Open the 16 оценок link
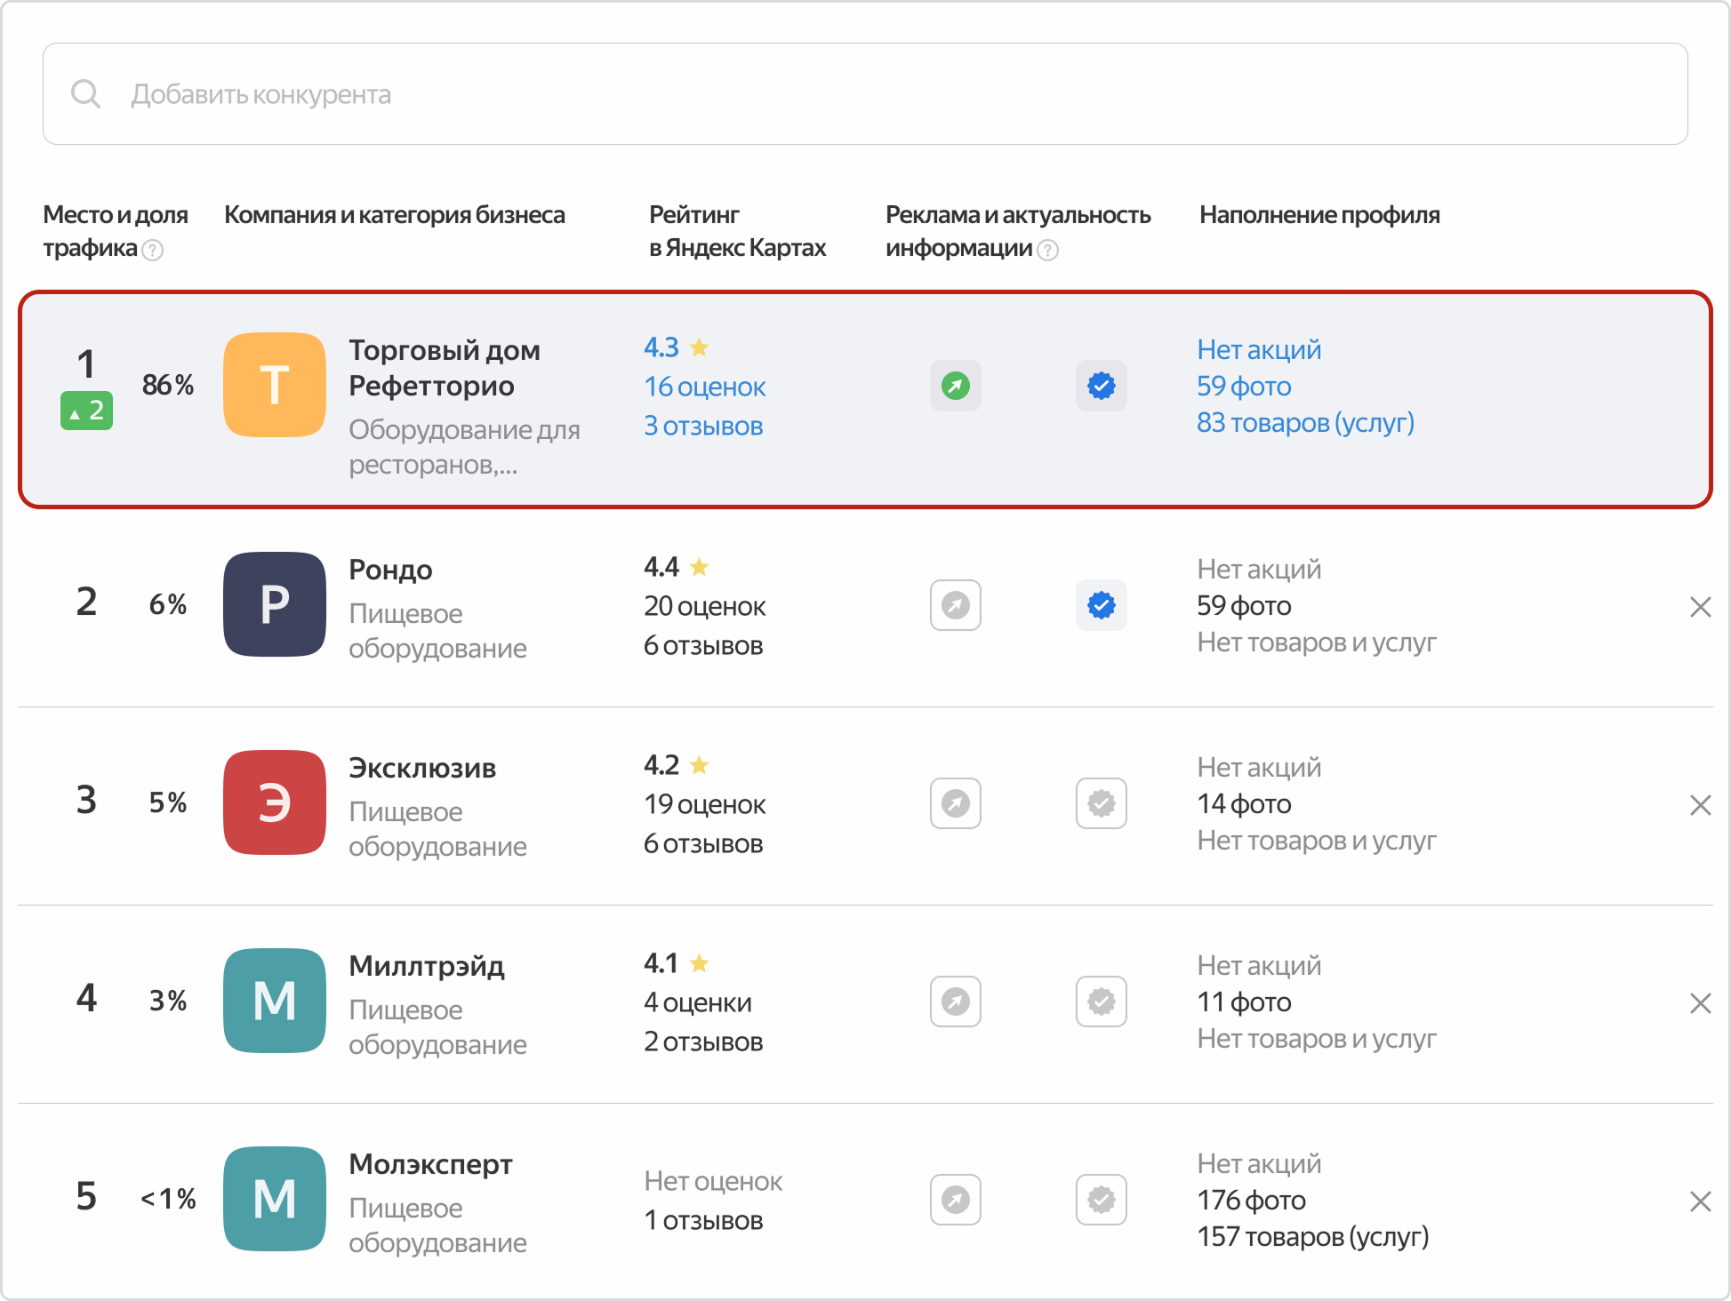Image resolution: width=1731 pixels, height=1301 pixels. pyautogui.click(x=704, y=387)
